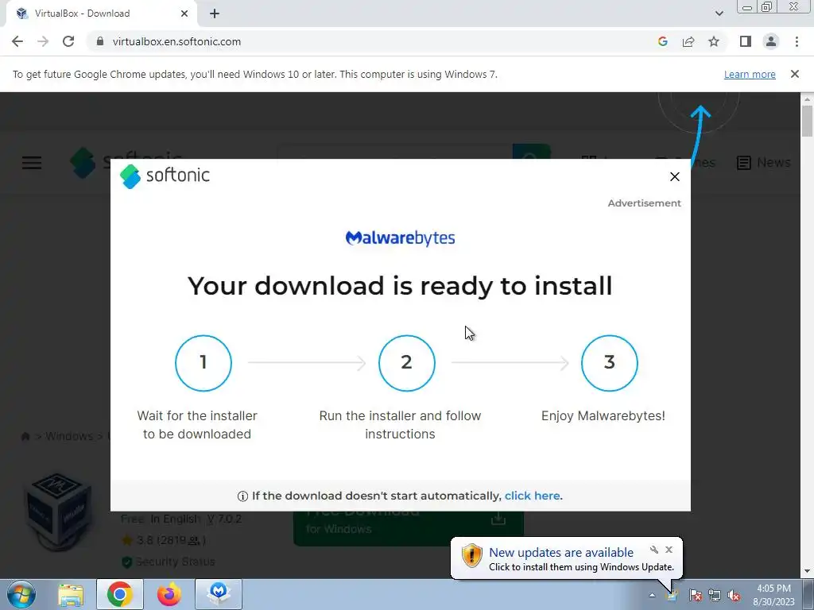The image size is (814, 610).
Task: Open balloon notification settings wrench
Action: [654, 550]
